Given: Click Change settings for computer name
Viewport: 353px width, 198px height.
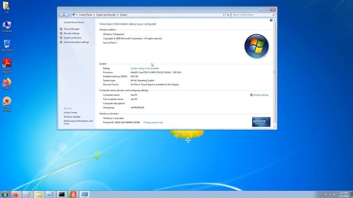Looking at the screenshot, I should pos(260,95).
